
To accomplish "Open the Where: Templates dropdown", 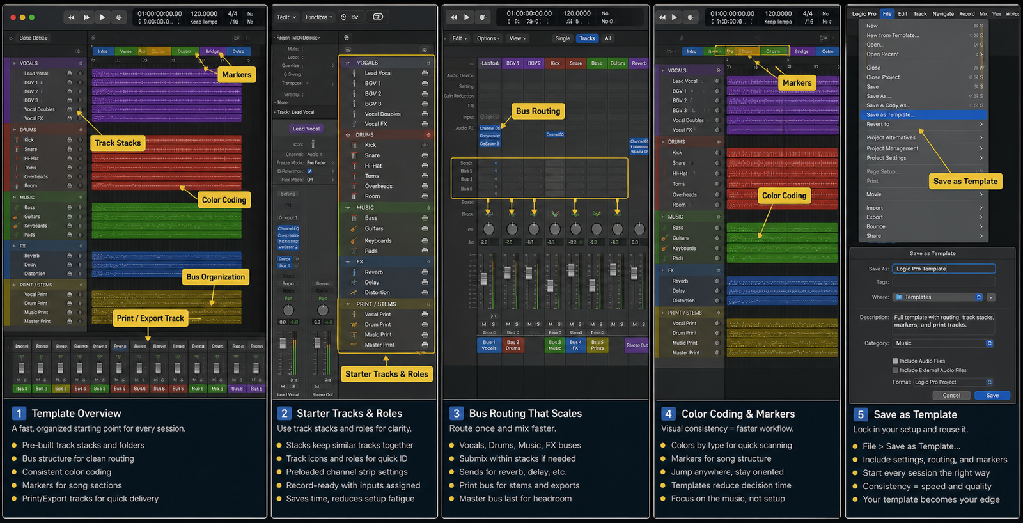I will 938,297.
